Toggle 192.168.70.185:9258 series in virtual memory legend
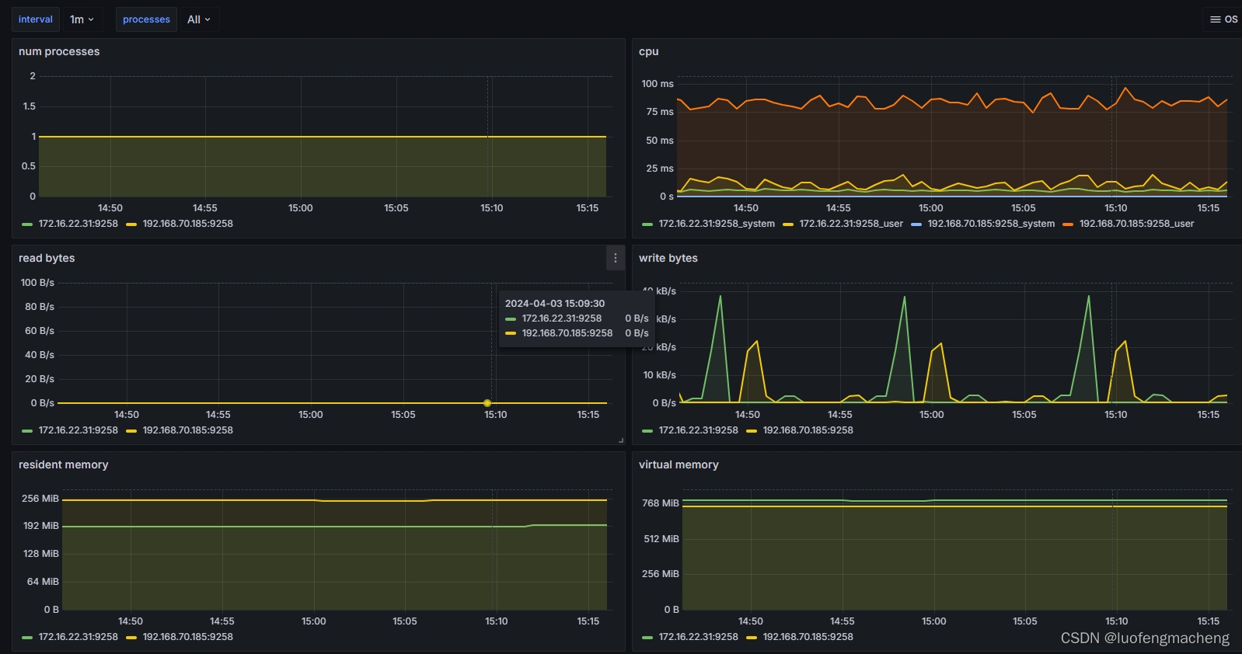 [808, 637]
